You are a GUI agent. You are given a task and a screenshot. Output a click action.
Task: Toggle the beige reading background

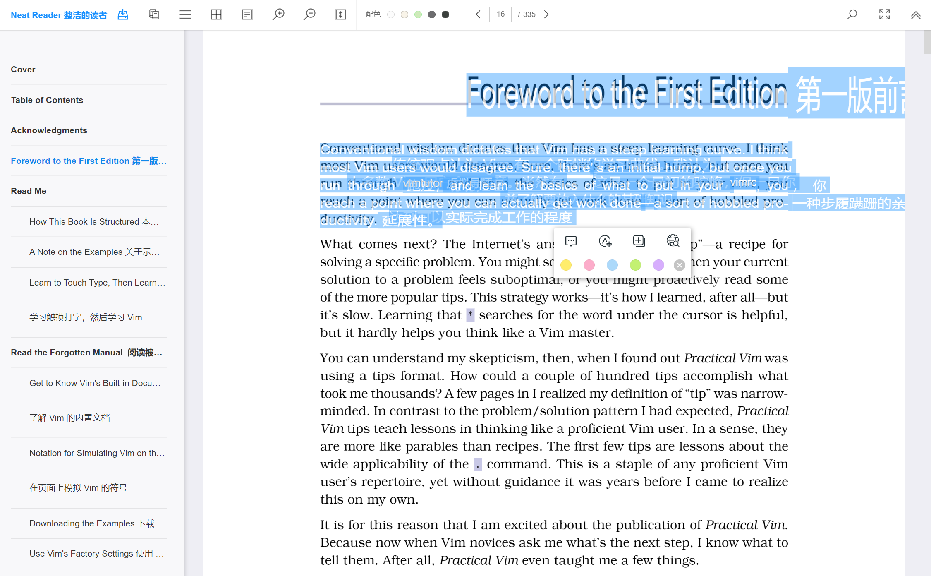tap(404, 14)
